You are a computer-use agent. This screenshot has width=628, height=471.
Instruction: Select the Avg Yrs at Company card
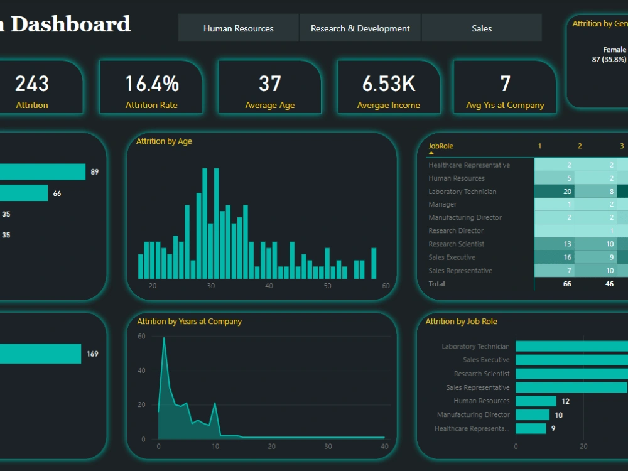pyautogui.click(x=505, y=87)
